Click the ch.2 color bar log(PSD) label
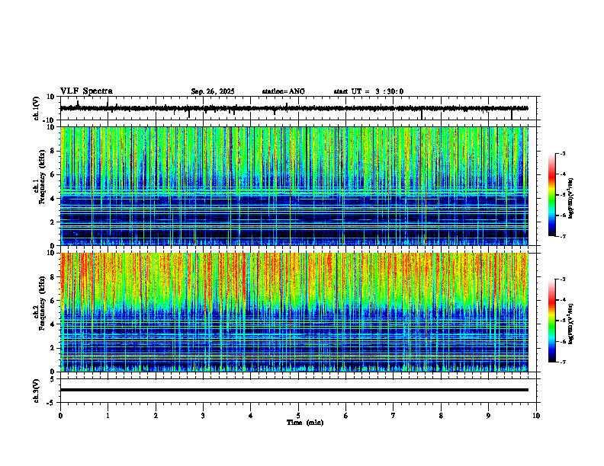604x466 pixels. 571,324
